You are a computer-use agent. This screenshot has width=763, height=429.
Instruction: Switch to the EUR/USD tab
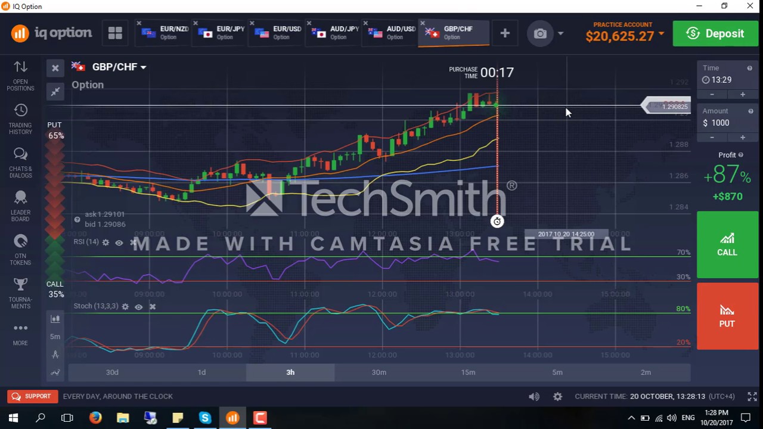tap(280, 33)
